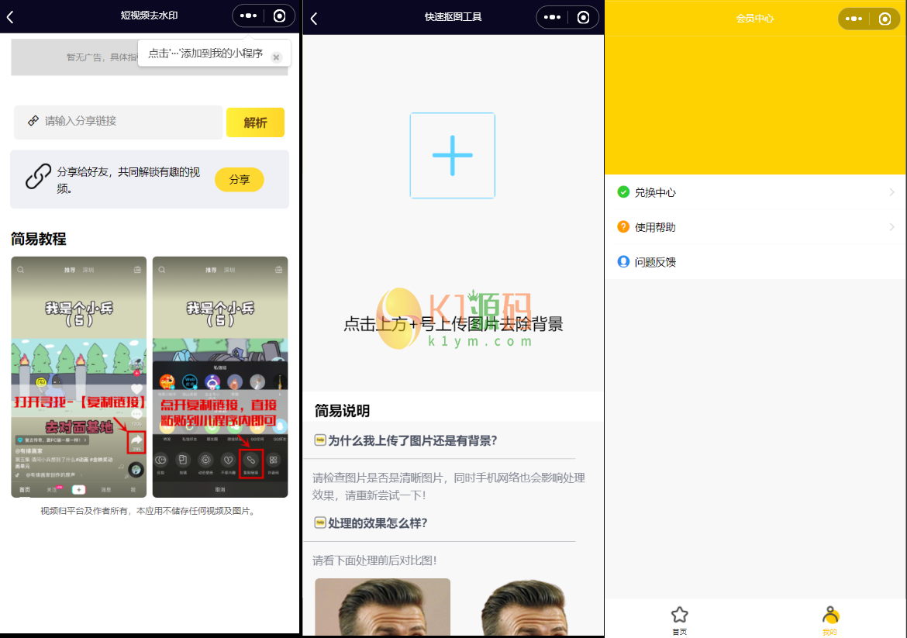This screenshot has height=638, width=907.
Task: Click question 为什么我上传了图片还是有背景?
Action: coord(412,441)
